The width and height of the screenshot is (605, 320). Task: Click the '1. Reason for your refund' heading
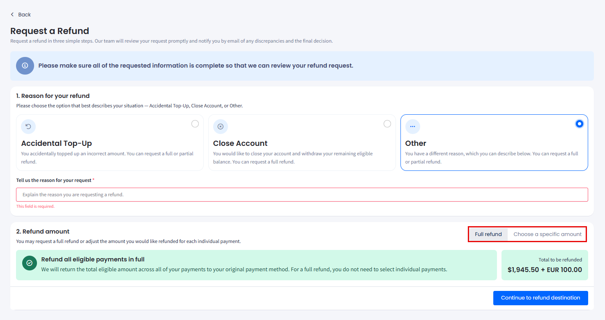(x=53, y=96)
